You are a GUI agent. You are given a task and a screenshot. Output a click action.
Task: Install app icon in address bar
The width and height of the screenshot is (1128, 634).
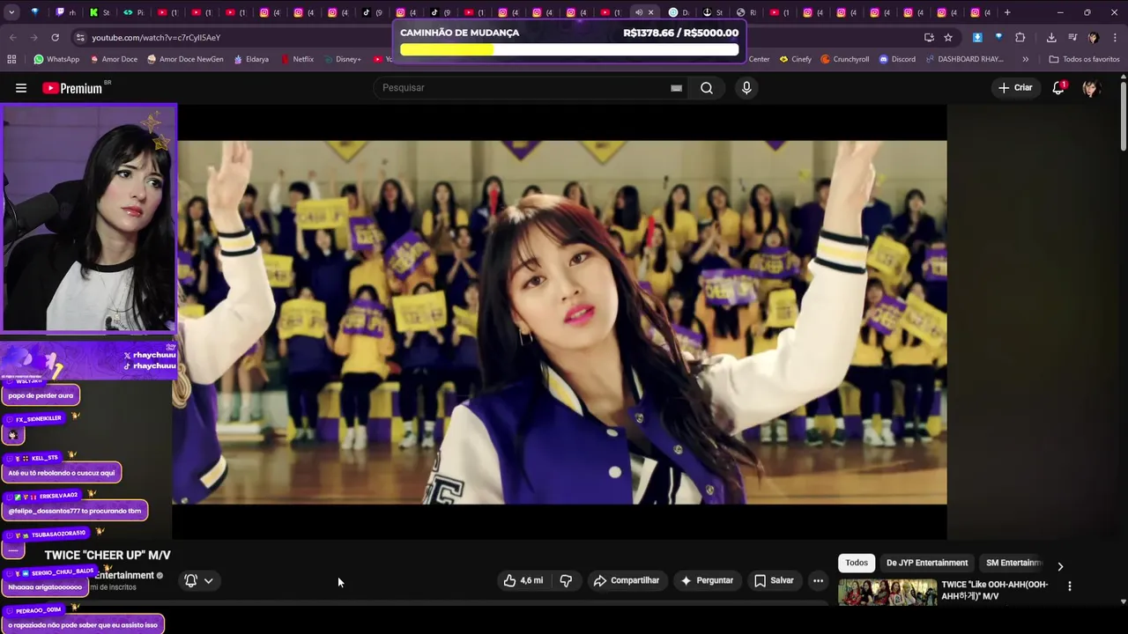point(929,38)
